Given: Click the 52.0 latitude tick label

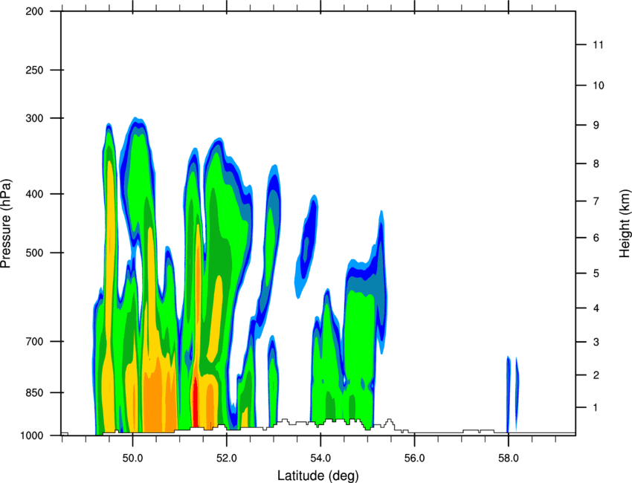Looking at the screenshot, I should pos(227,458).
